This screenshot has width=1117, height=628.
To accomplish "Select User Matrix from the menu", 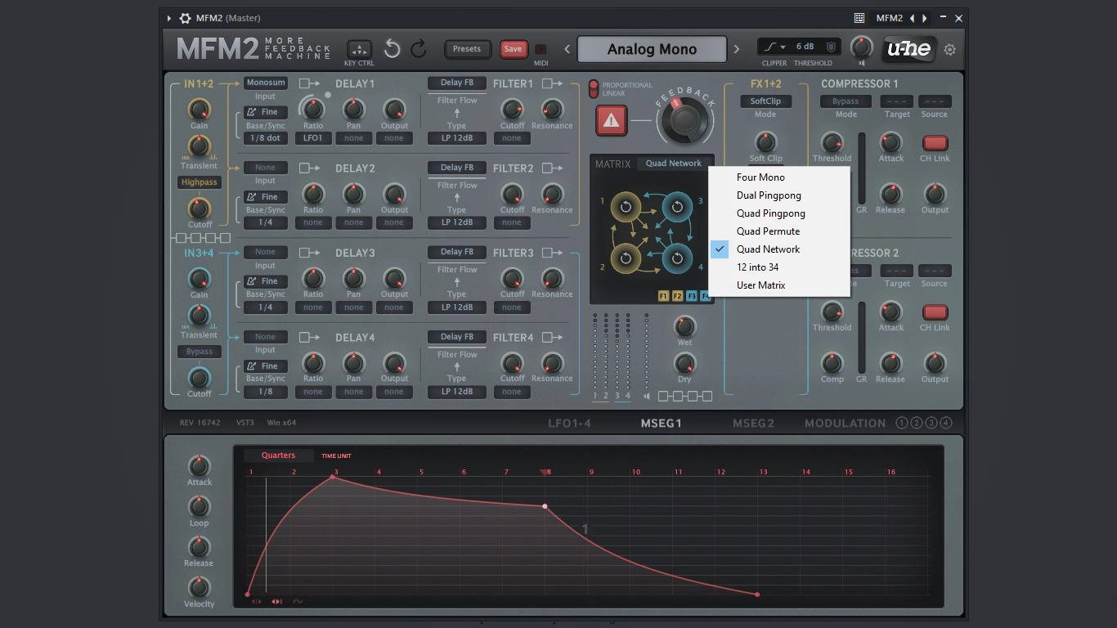I will (x=779, y=285).
